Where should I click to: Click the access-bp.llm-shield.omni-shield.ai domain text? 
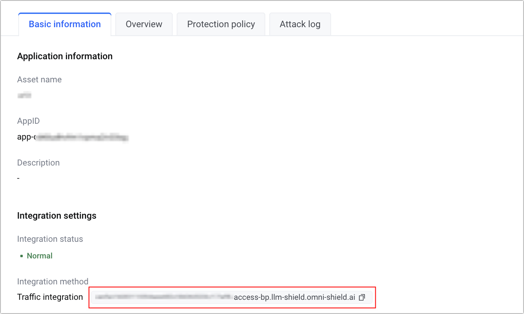point(294,297)
